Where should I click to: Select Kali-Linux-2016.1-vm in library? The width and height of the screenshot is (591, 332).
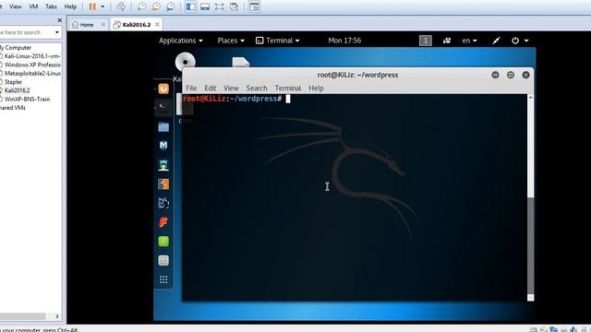(31, 56)
